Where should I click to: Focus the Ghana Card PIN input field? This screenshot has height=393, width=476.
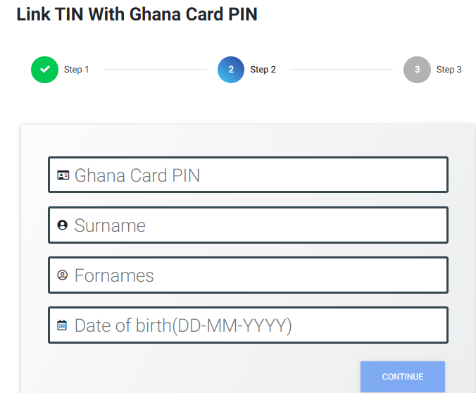point(248,175)
